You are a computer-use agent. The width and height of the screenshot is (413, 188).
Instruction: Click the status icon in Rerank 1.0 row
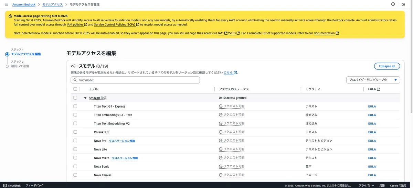pos(221,132)
